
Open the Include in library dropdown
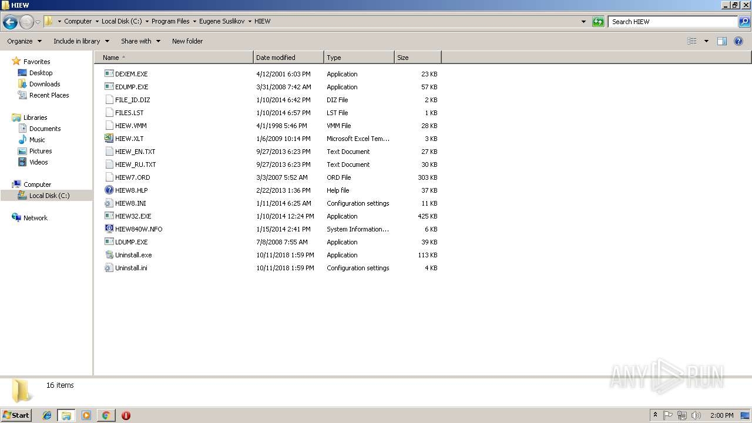(81, 41)
